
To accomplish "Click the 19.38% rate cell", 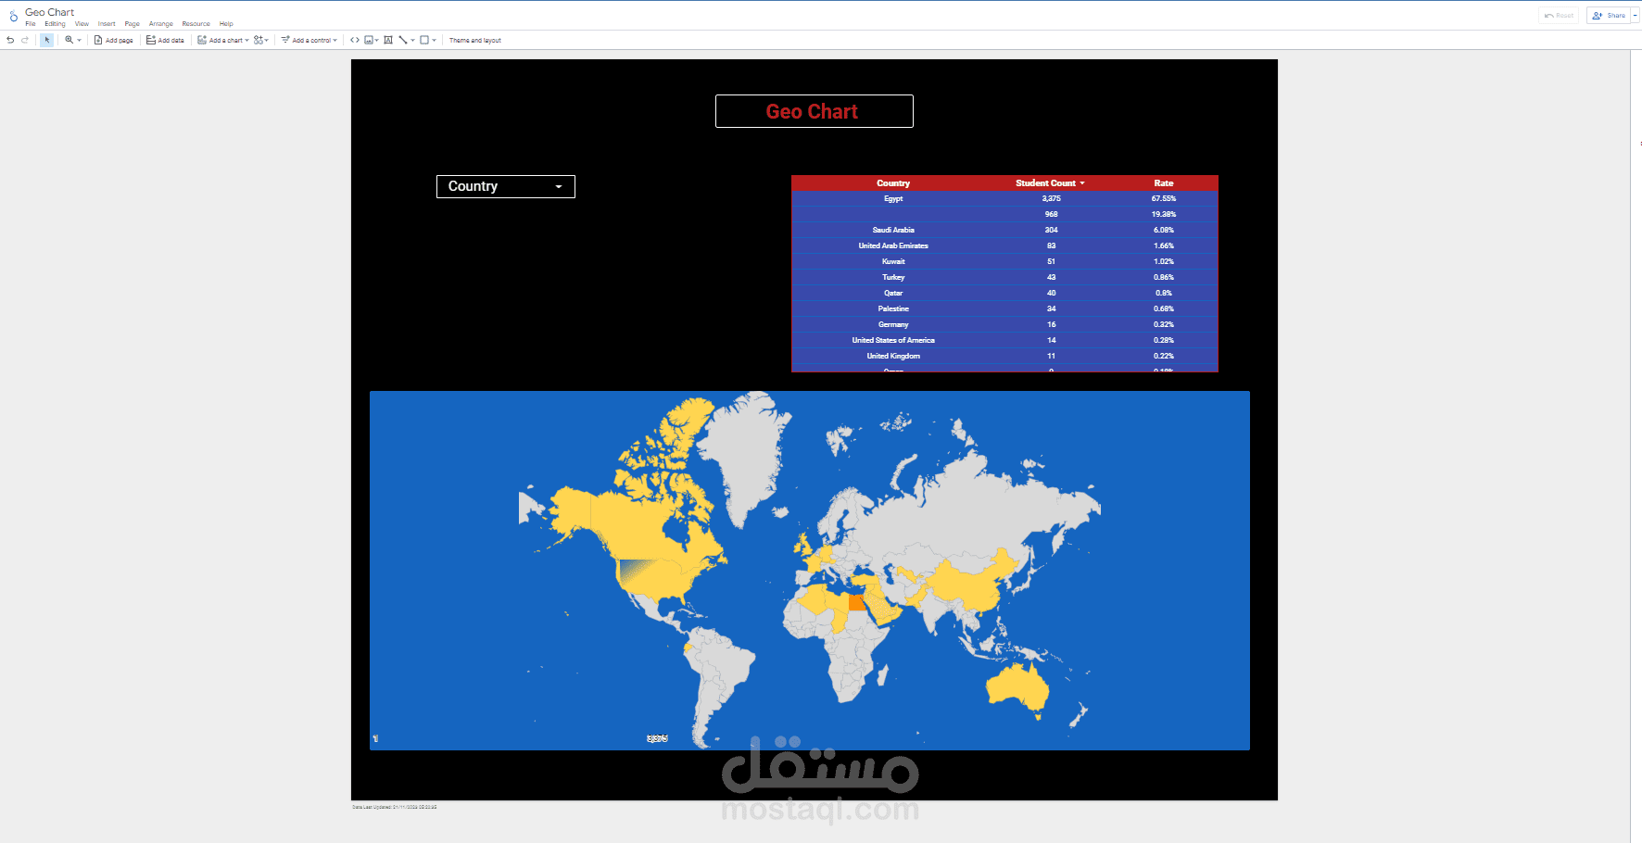I will tap(1164, 214).
